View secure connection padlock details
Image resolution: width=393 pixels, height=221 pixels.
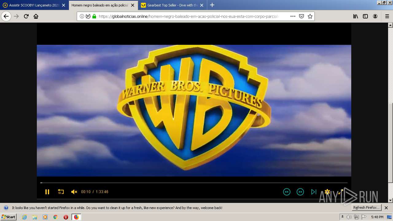94,16
